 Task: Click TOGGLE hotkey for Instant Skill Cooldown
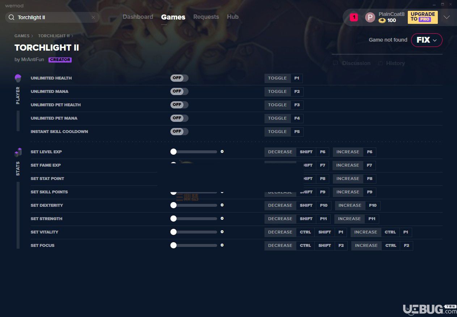click(278, 132)
